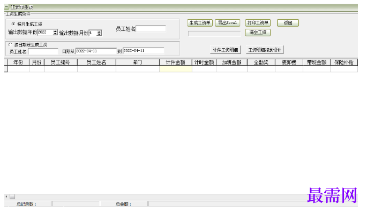Click the 生成工资单 button
The image size is (367, 212).
[200, 23]
